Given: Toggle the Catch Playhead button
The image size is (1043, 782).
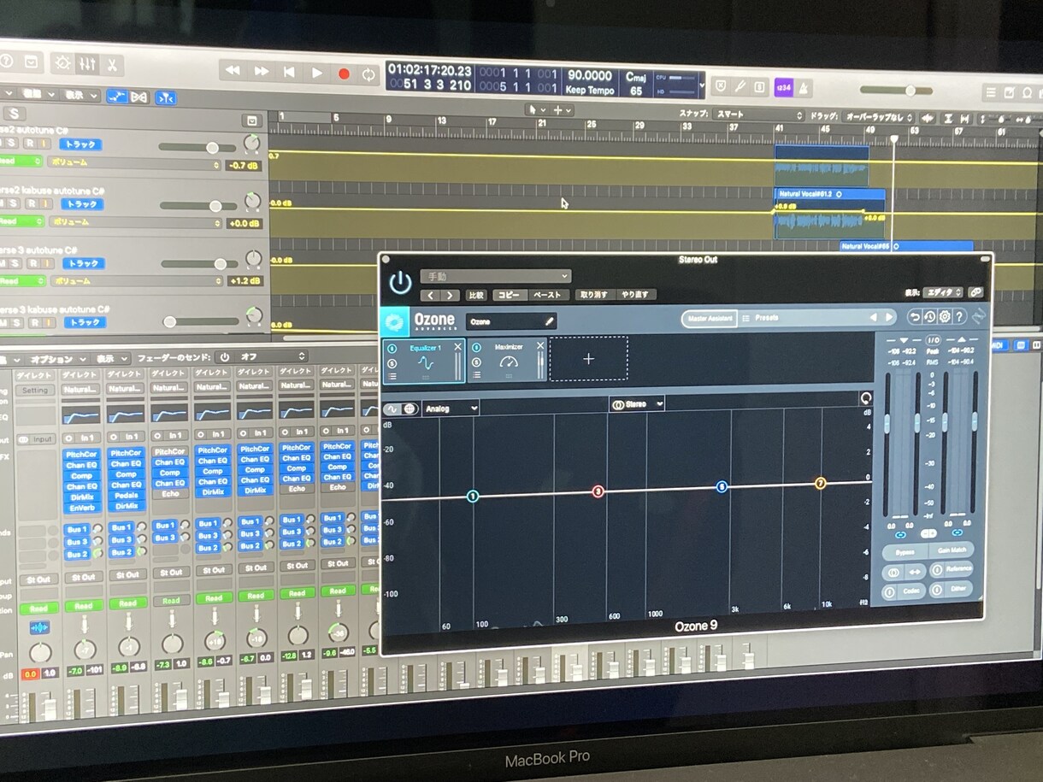Looking at the screenshot, I should pos(167,98).
